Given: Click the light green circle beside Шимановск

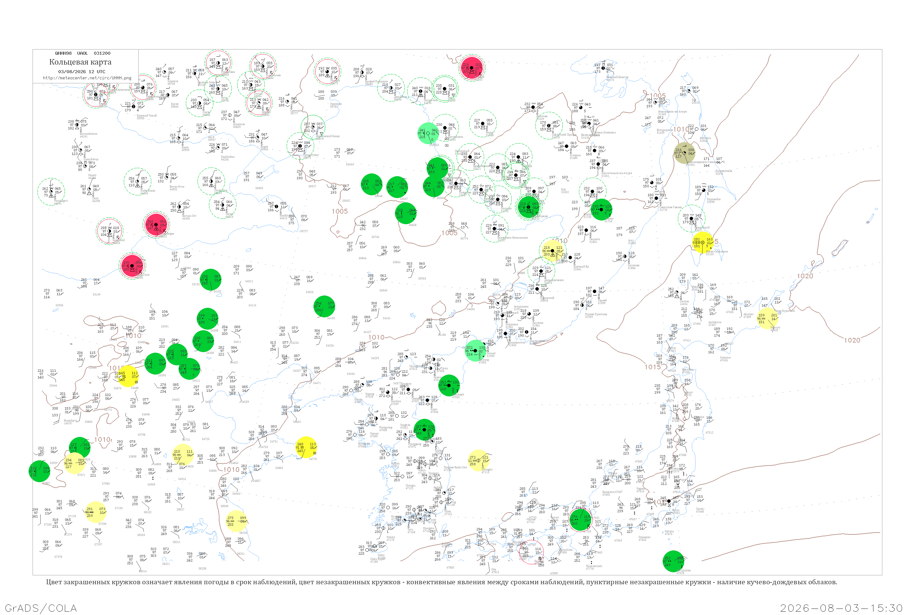Looking at the screenshot, I should [428, 133].
